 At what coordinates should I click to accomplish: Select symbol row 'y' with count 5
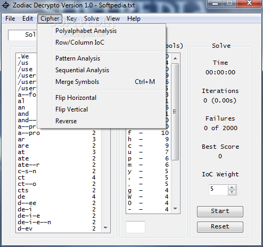(149, 171)
